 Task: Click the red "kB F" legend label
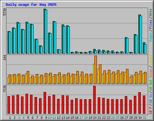tap(150, 110)
